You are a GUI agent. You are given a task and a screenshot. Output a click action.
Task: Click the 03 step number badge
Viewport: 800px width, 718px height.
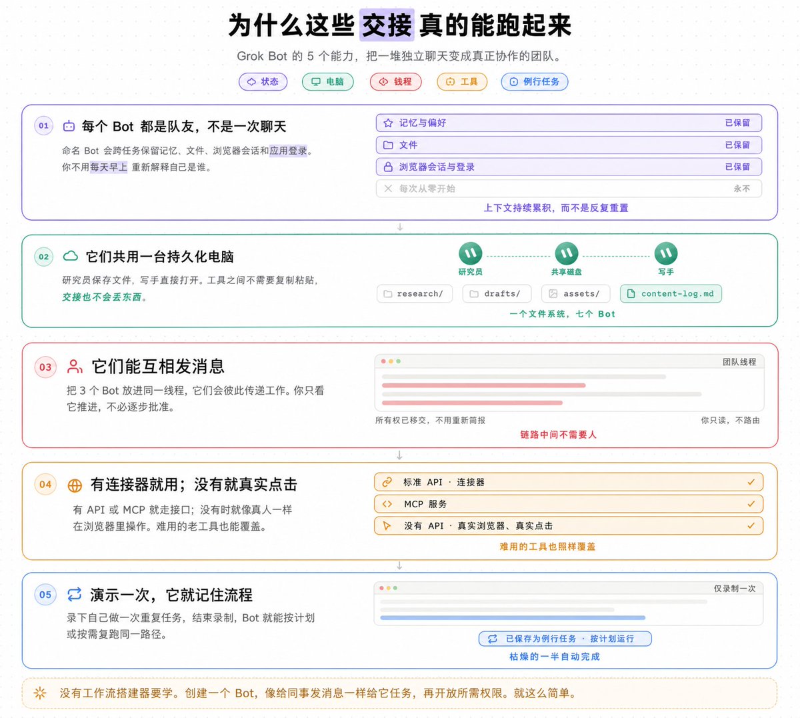[45, 367]
